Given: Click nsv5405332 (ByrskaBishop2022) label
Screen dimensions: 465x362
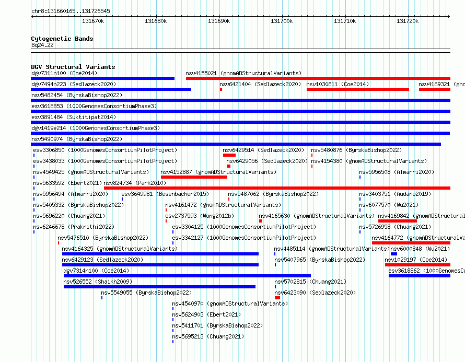Looking at the screenshot, I should 78,205.
